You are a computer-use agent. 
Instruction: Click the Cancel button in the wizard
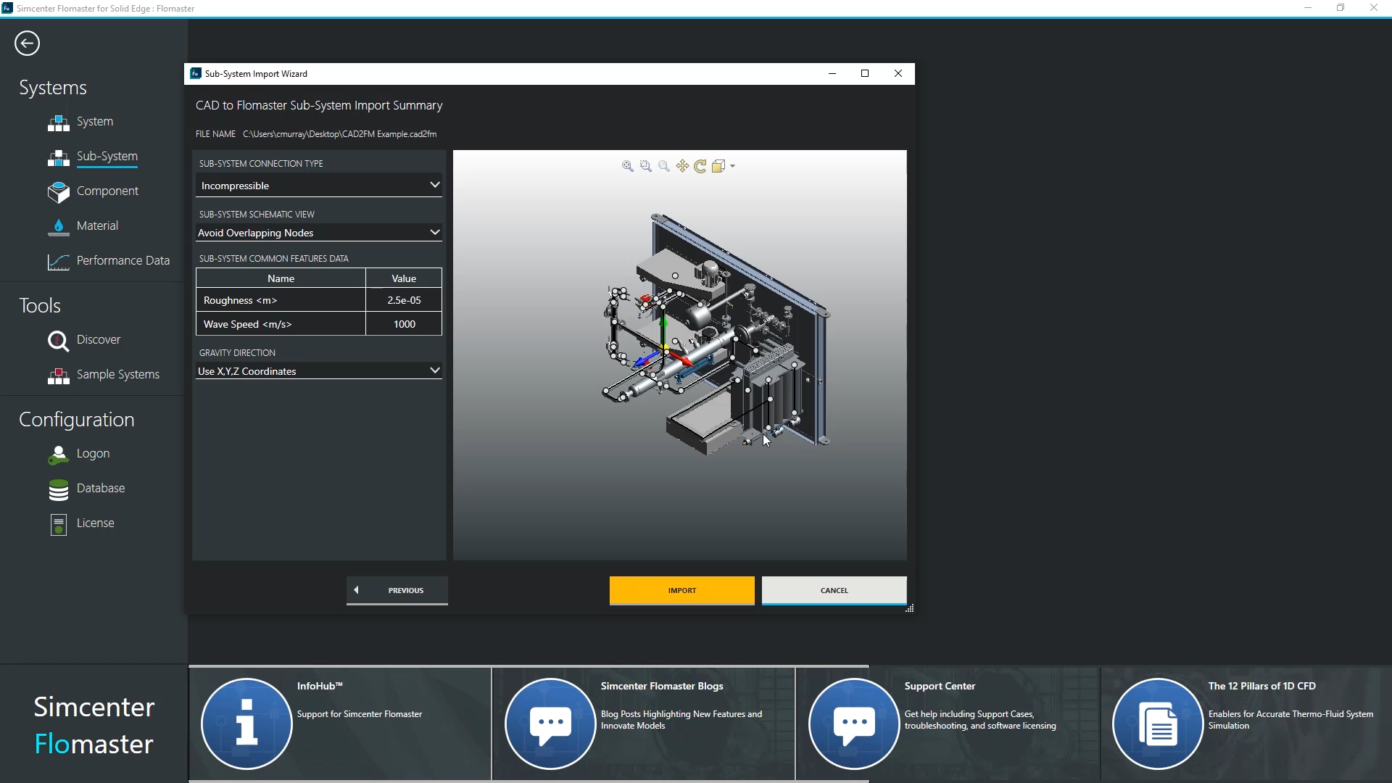click(834, 590)
